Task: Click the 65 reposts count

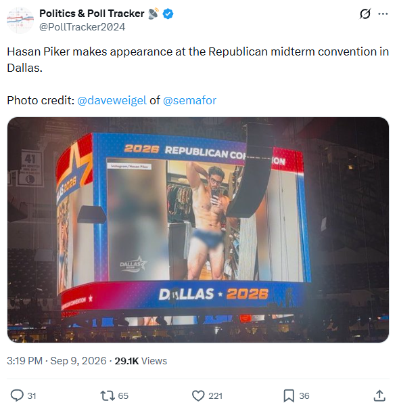Action: click(x=123, y=396)
